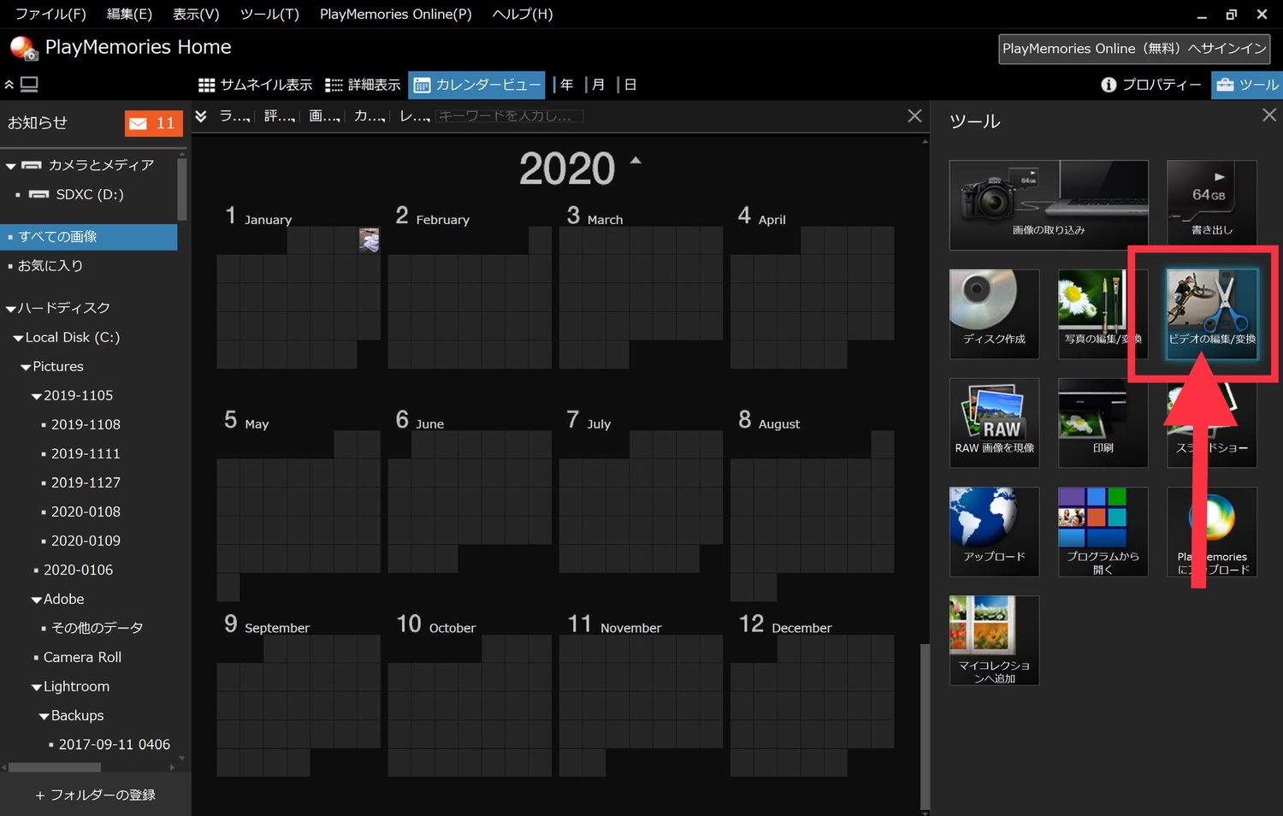Select the 2020-0109 folder
Image resolution: width=1283 pixels, height=816 pixels.
coord(86,541)
